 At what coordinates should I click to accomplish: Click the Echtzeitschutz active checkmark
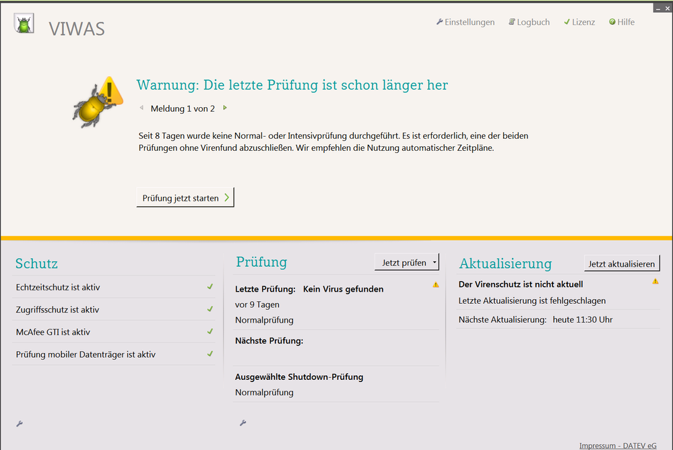tap(210, 287)
